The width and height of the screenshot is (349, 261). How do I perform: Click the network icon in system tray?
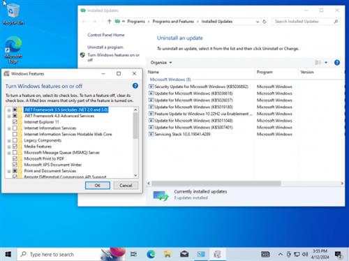(297, 254)
